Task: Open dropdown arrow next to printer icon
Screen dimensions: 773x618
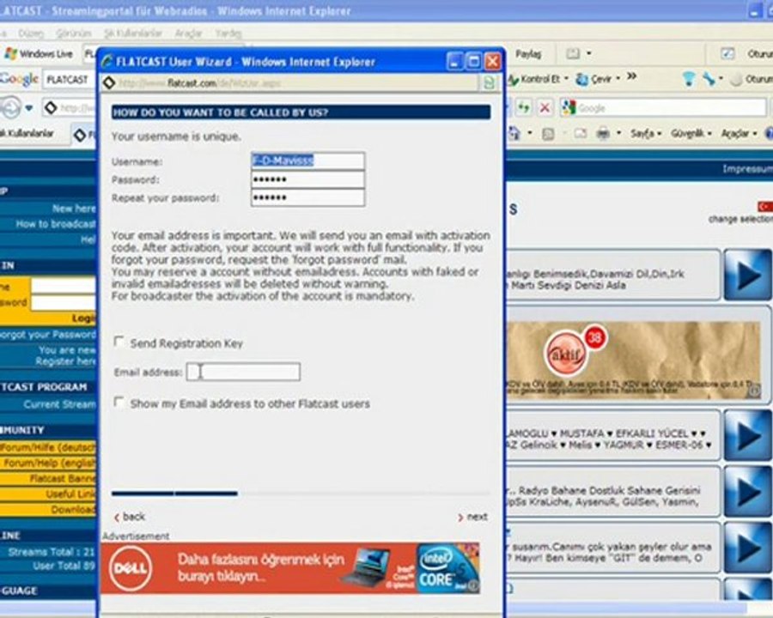Action: [x=618, y=133]
